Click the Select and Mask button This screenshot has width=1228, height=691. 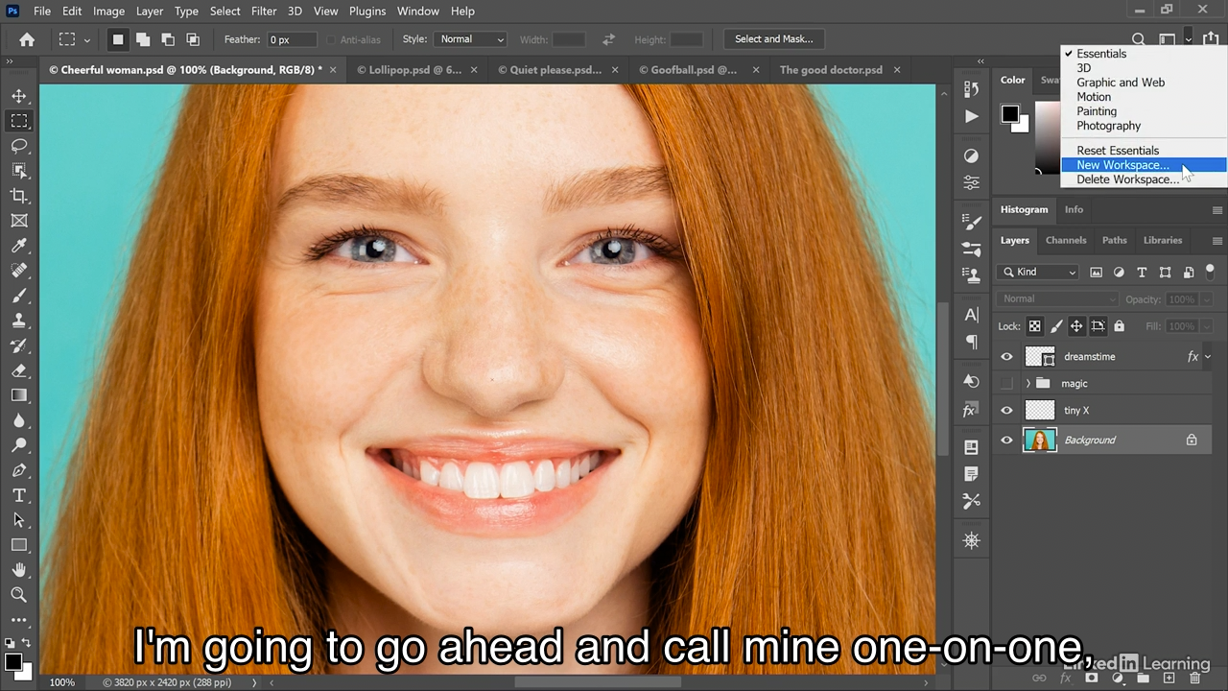(x=773, y=39)
